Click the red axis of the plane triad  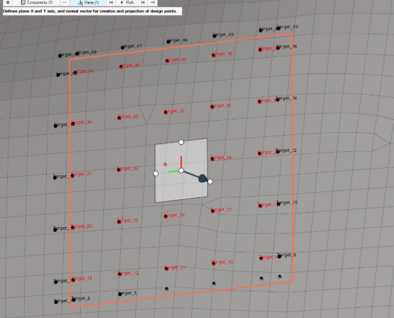181,162
